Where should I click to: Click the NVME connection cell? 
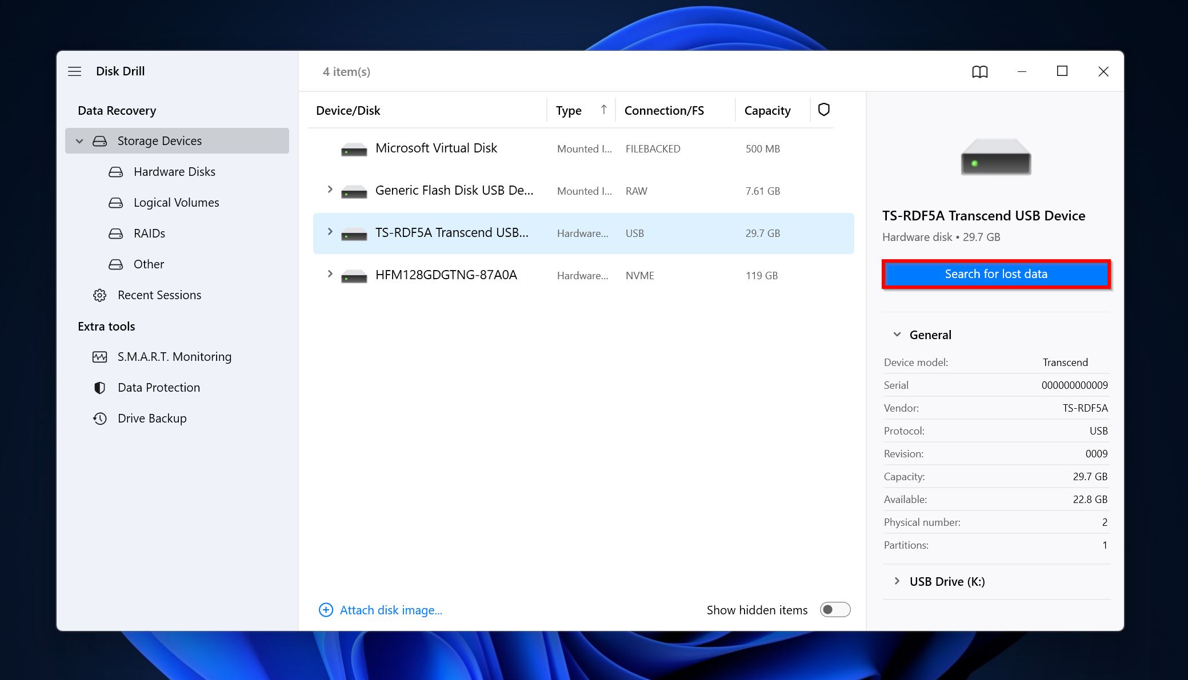[x=639, y=276]
